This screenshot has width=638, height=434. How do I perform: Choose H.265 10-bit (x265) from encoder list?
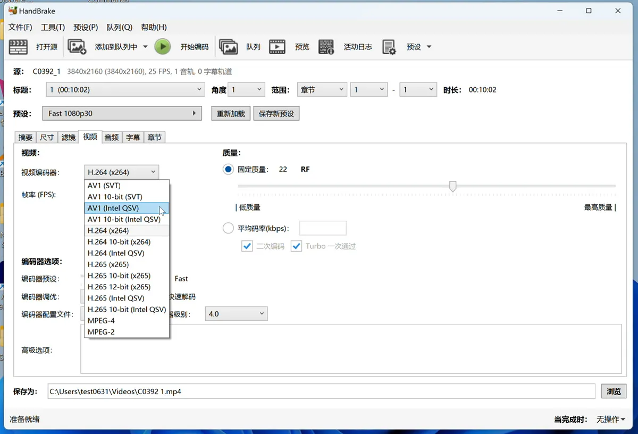pyautogui.click(x=127, y=276)
